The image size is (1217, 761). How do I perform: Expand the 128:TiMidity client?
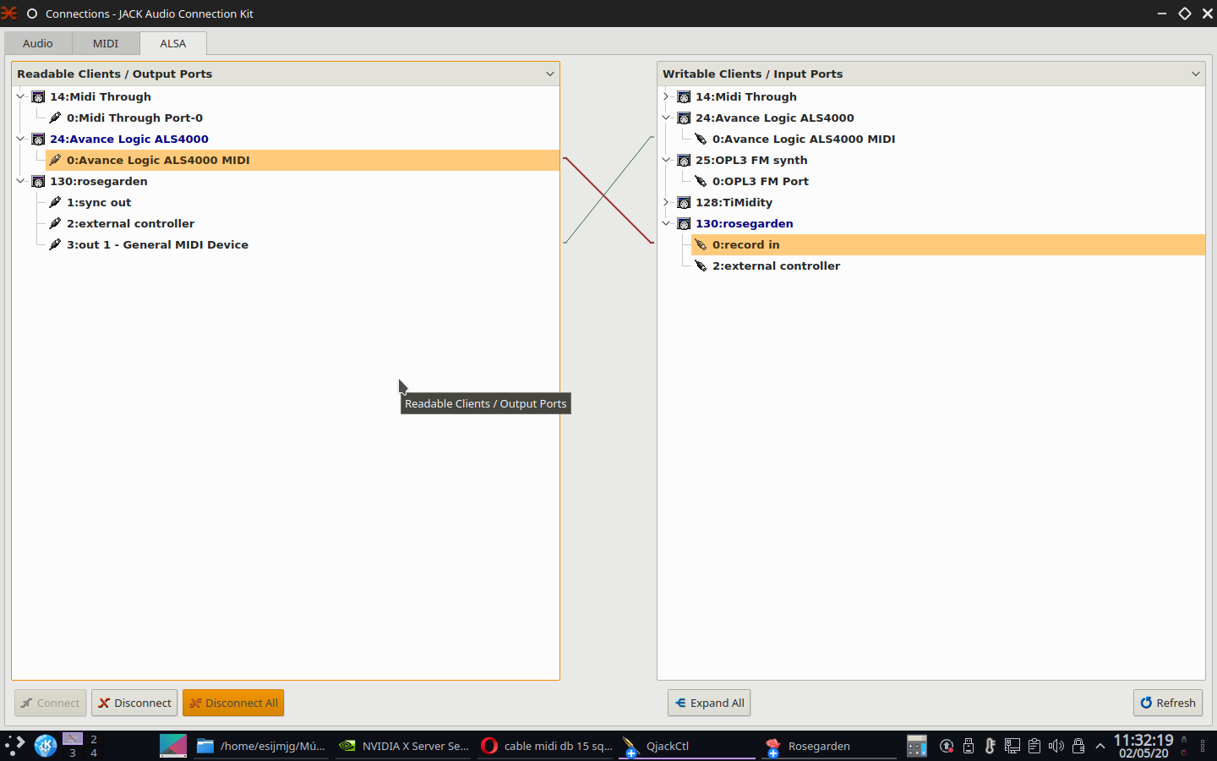point(666,202)
